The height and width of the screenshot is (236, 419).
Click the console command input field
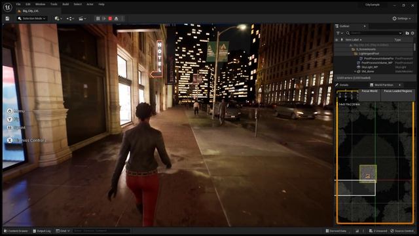[101, 231]
